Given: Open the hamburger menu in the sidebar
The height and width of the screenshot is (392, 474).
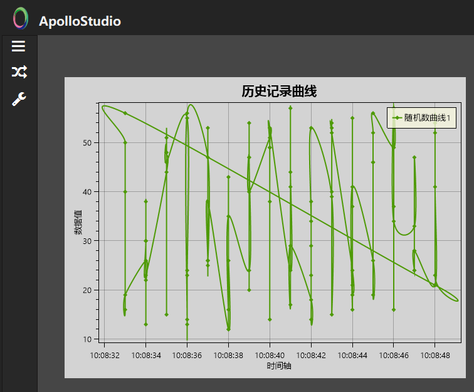Looking at the screenshot, I should (x=18, y=46).
